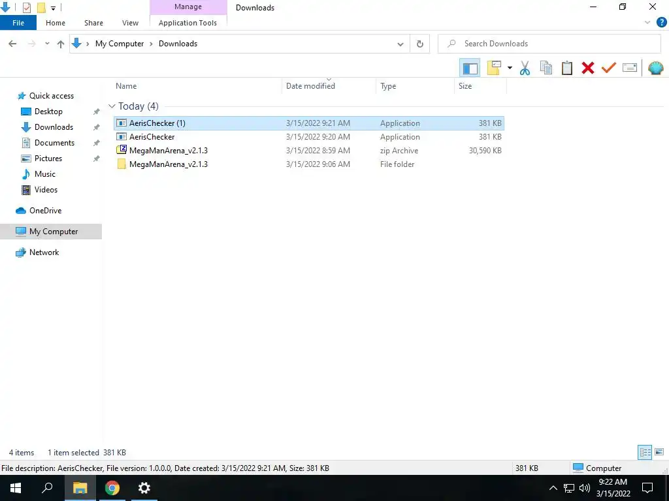
Task: Click the orange checkmark Properties icon
Action: [x=609, y=68]
